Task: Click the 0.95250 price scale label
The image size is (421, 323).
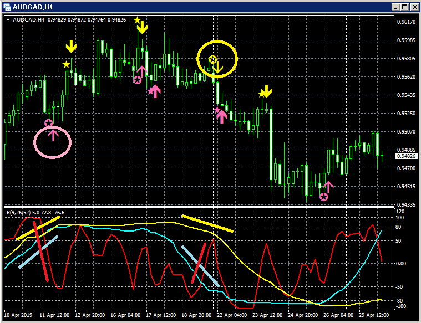Action: pyautogui.click(x=406, y=113)
